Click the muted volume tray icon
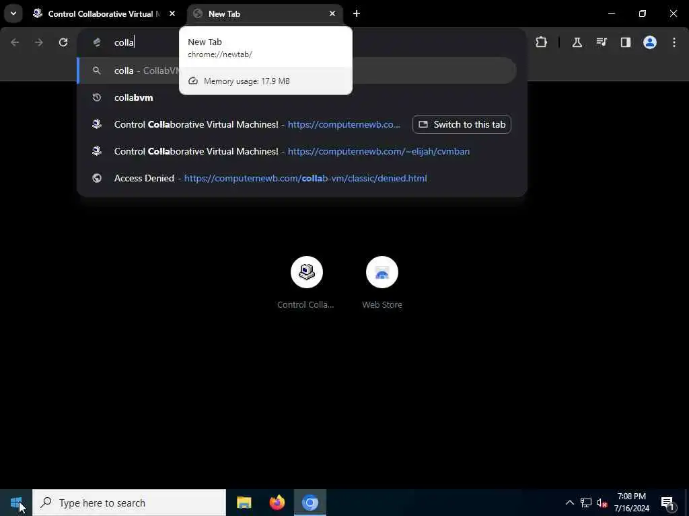Image resolution: width=689 pixels, height=516 pixels. click(602, 503)
